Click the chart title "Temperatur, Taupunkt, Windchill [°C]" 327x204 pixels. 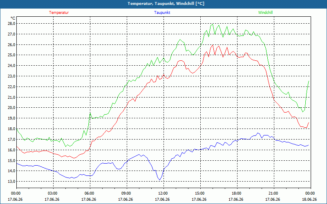166,4
